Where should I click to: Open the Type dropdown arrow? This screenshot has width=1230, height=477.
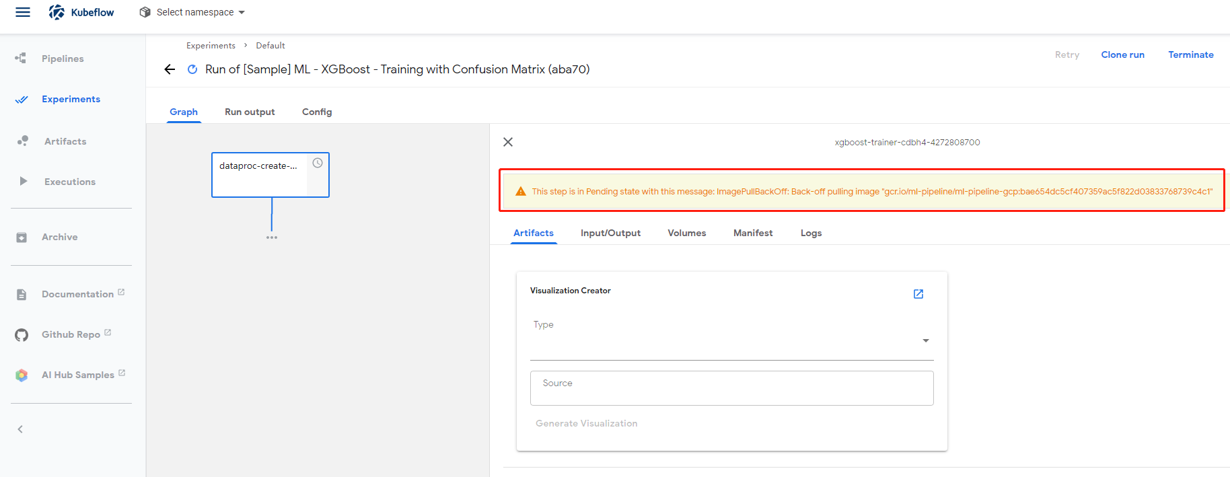(x=926, y=340)
